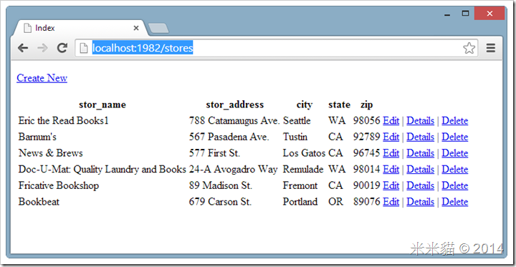
Task: Bookmark this page with the star icon
Action: pyautogui.click(x=469, y=49)
